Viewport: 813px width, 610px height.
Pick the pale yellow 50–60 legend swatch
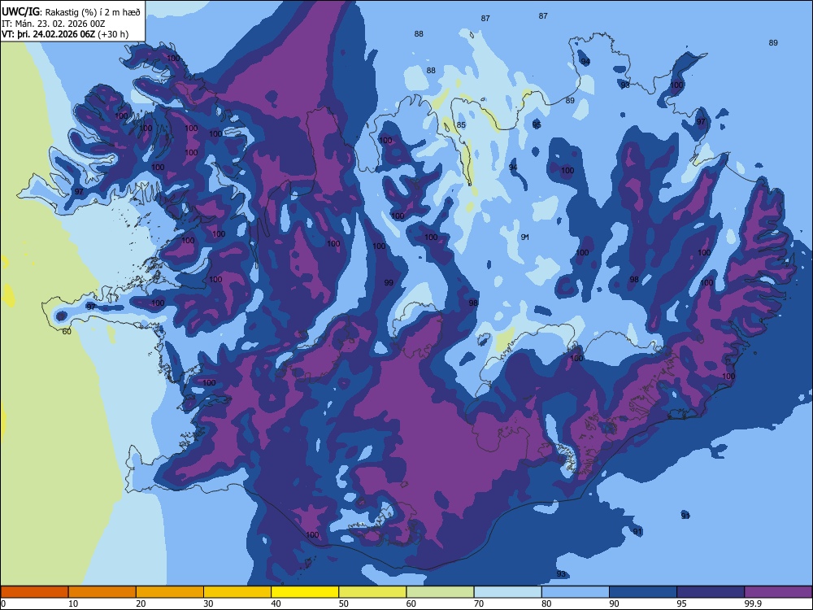click(372, 592)
